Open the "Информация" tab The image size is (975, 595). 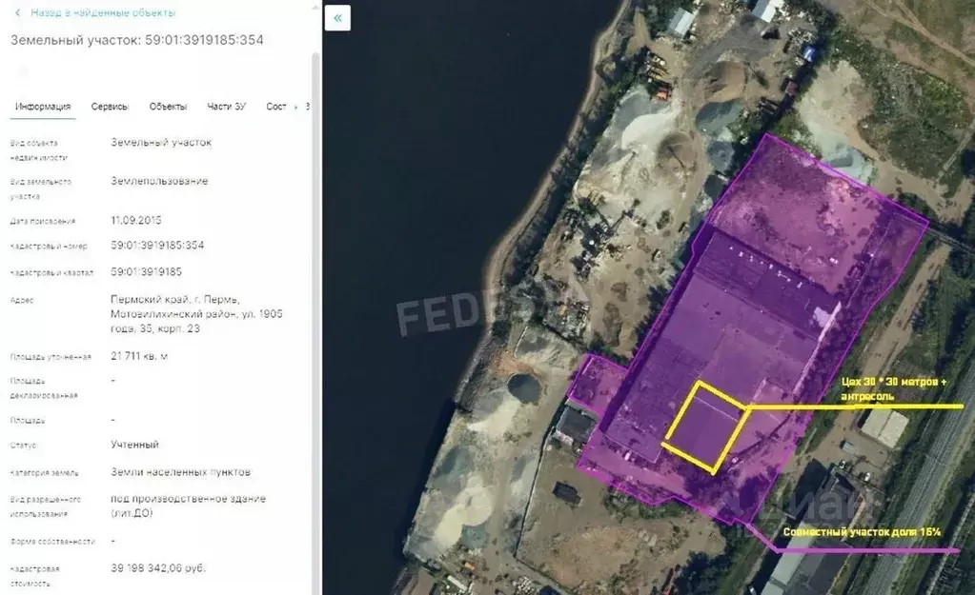tap(43, 107)
